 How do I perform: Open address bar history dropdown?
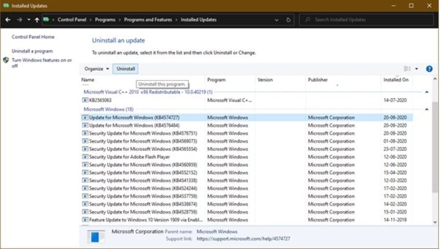point(276,20)
